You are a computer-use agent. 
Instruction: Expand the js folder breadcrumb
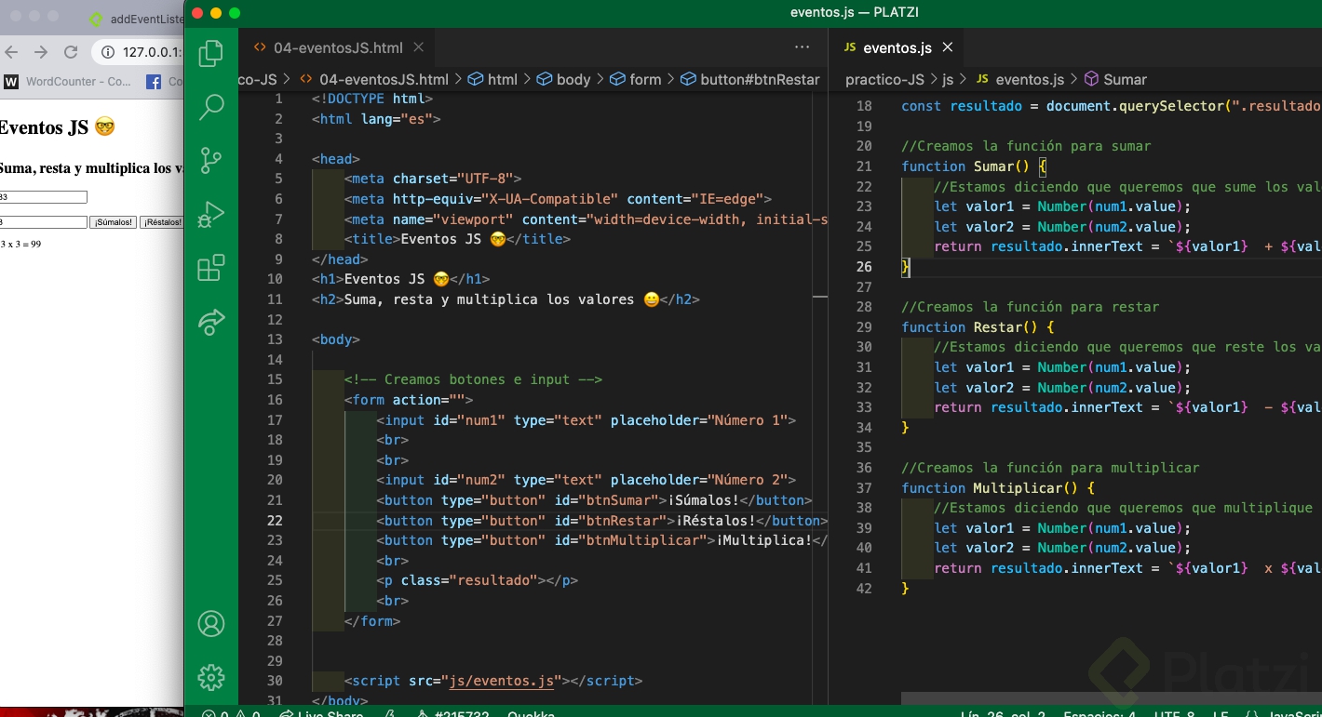coord(948,80)
